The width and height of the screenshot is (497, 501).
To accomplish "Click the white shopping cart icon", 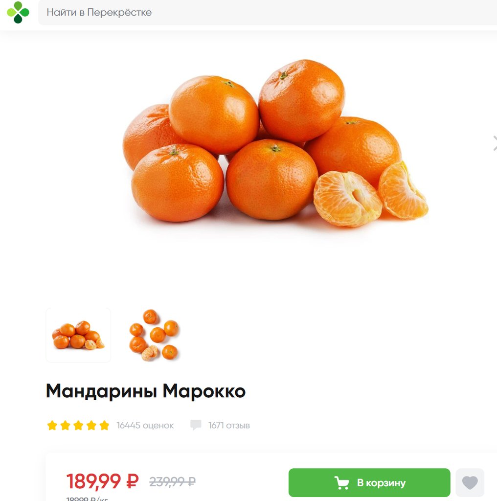I will coord(341,482).
